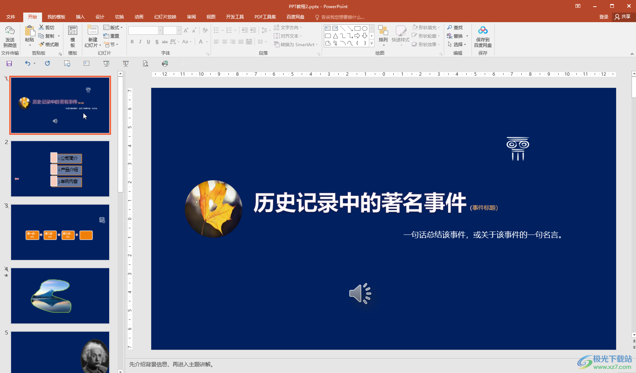Align text to the left
The height and width of the screenshot is (373, 636).
coord(217,42)
